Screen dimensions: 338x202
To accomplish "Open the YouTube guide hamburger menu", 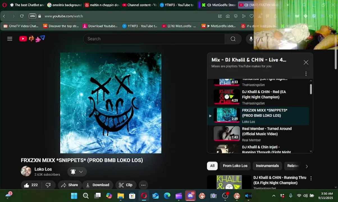I will tap(10, 39).
